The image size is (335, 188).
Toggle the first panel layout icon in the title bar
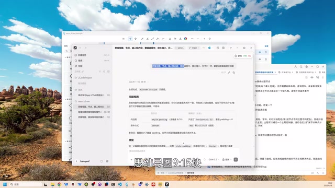[x=218, y=48]
